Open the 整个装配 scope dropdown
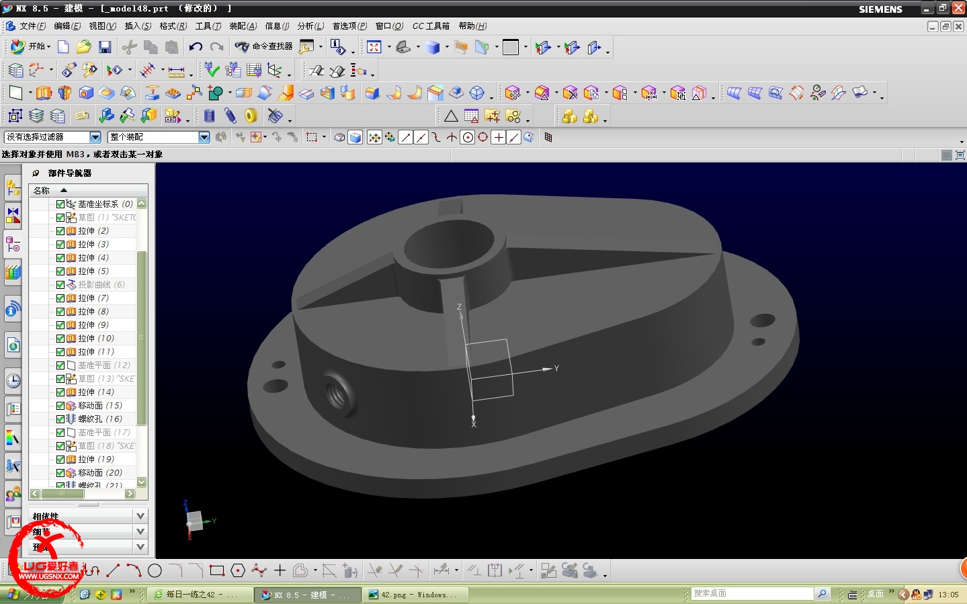The height and width of the screenshot is (604, 967). 204,137
